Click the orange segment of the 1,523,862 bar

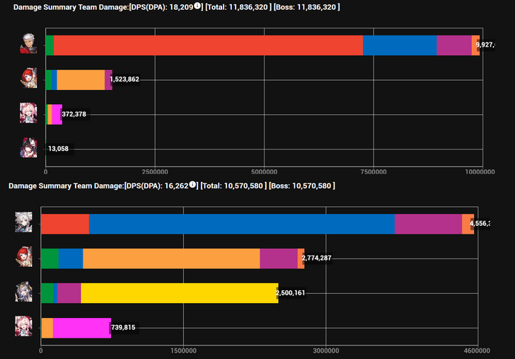pyautogui.click(x=80, y=80)
